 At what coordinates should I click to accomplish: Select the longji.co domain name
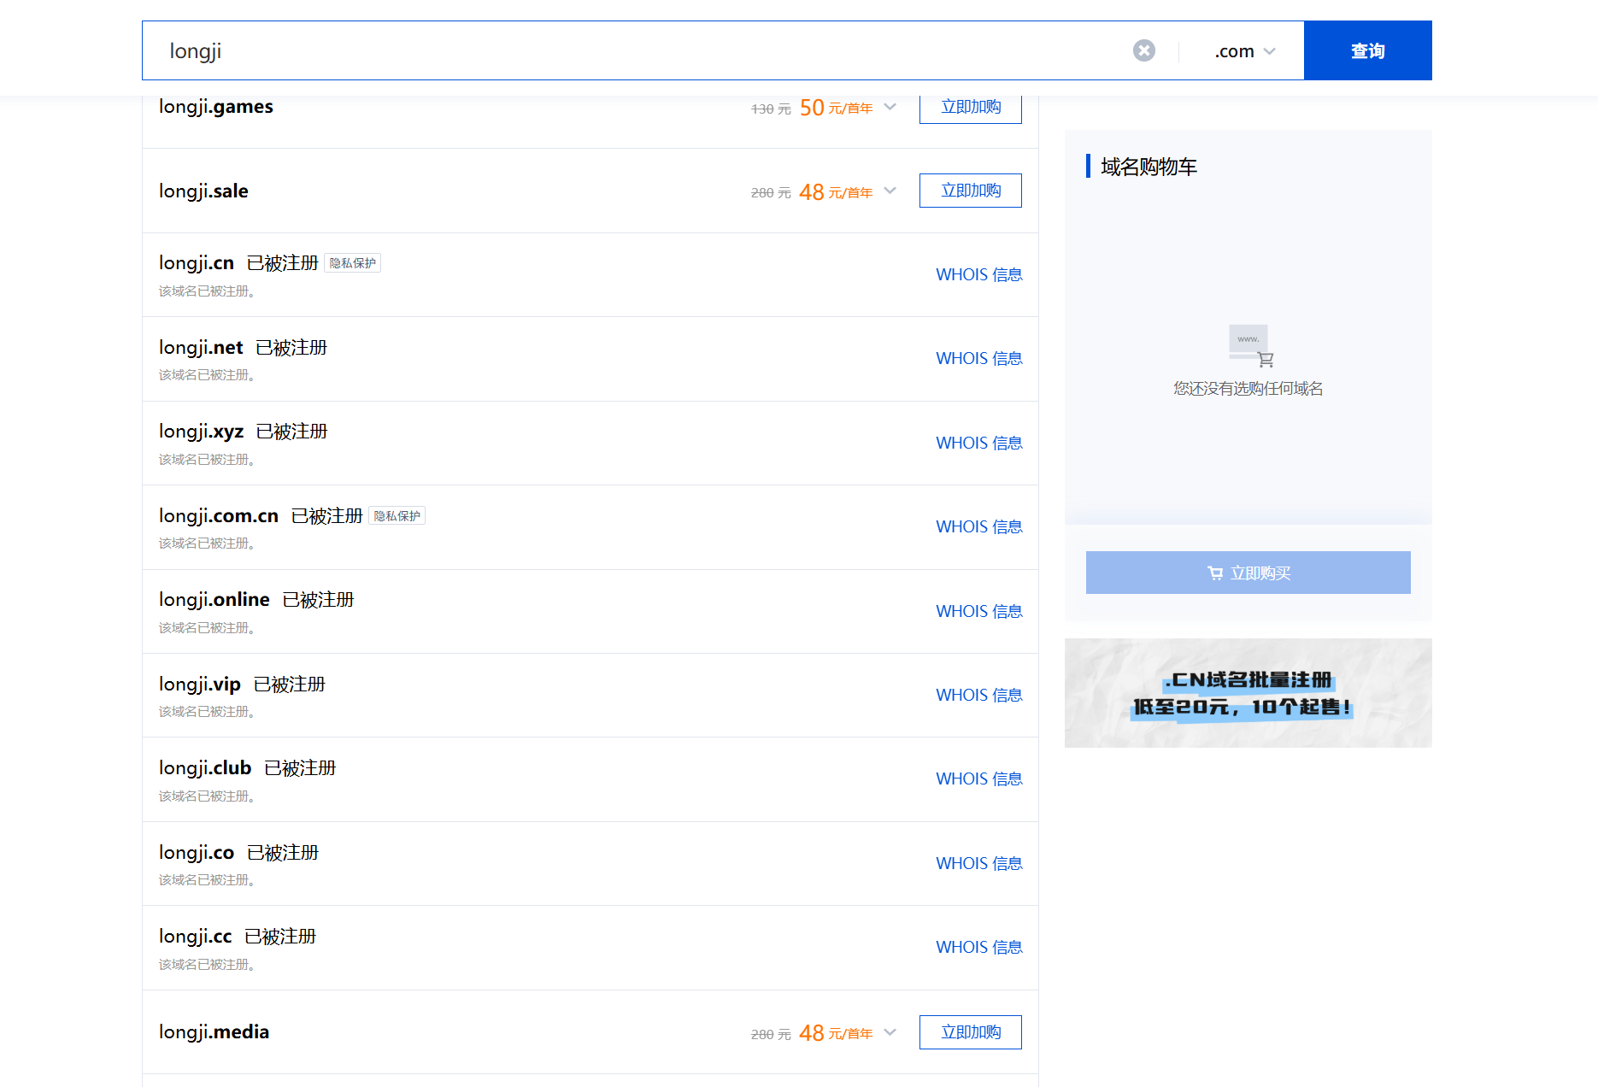coord(197,853)
